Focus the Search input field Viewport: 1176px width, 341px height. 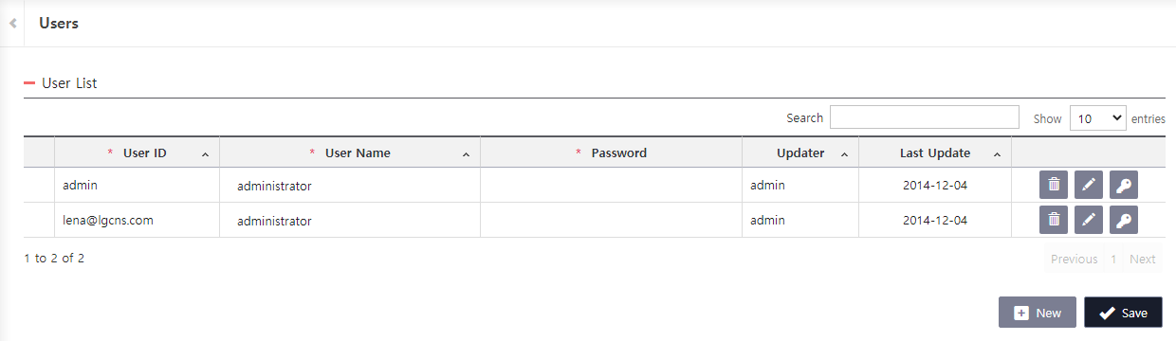[925, 117]
